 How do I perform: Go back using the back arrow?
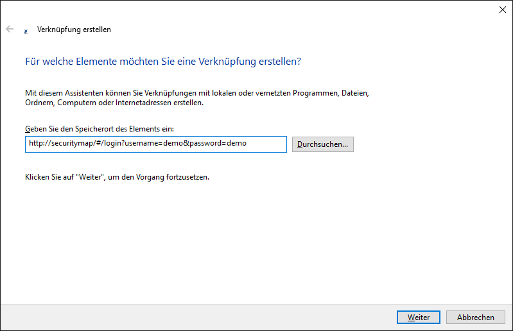tap(10, 29)
